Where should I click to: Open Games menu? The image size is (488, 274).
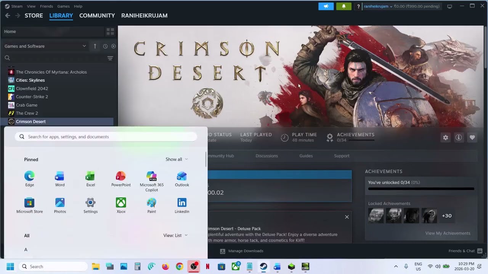click(x=63, y=6)
